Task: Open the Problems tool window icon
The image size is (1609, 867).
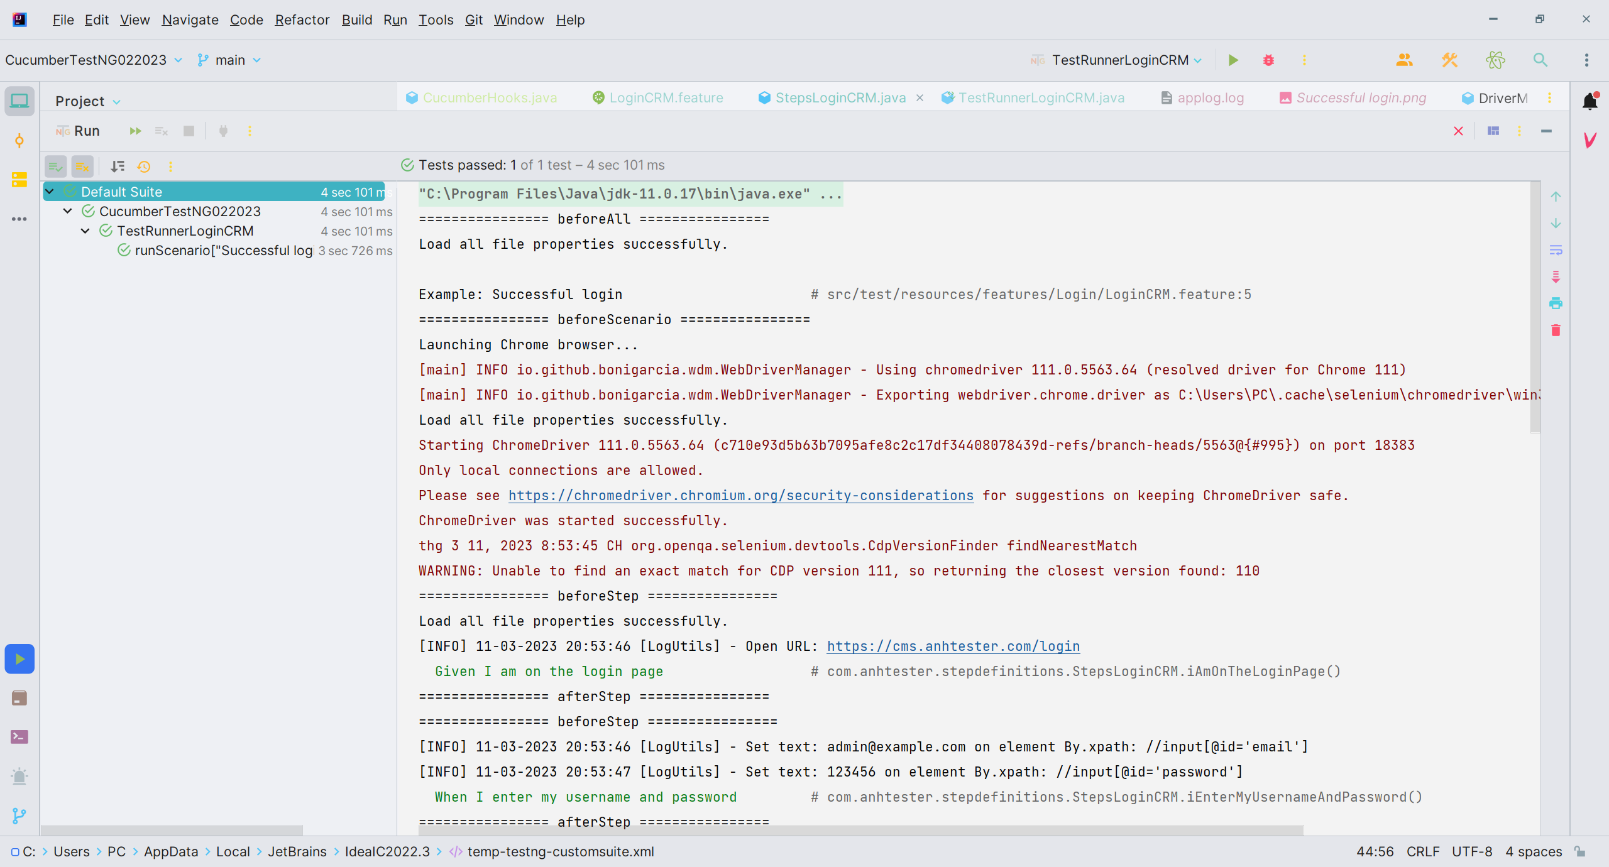Action: point(19,777)
